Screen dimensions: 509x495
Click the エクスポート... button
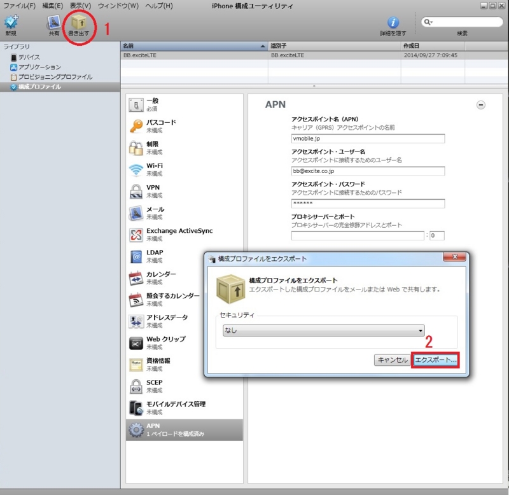435,360
